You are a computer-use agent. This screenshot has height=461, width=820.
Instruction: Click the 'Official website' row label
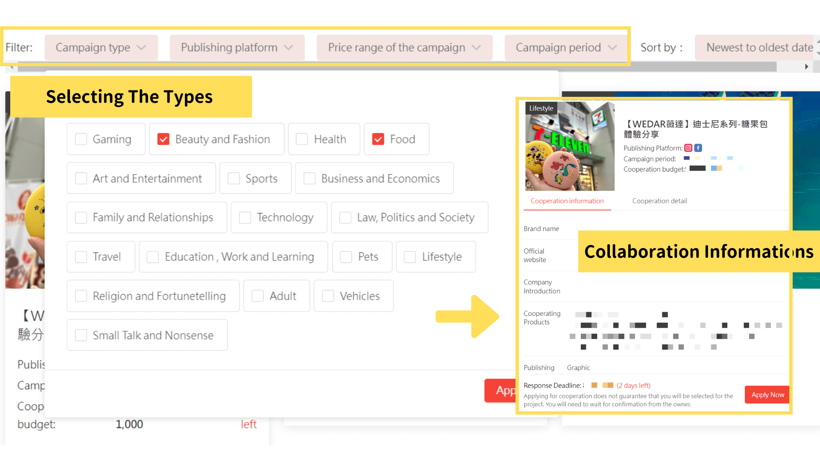(x=535, y=255)
